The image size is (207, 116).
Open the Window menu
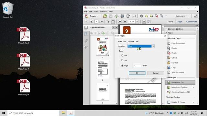click(x=103, y=12)
